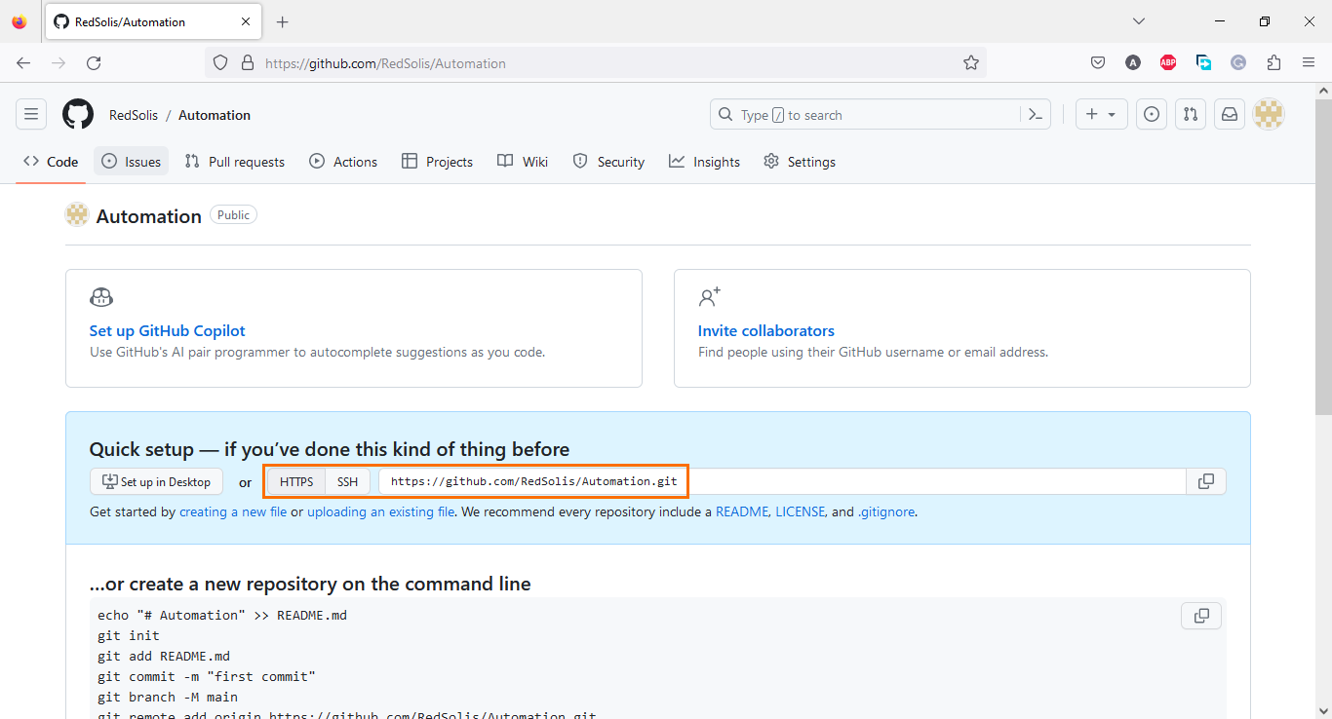Click the Set up in Desktop button
This screenshot has height=719, width=1332.
[156, 480]
